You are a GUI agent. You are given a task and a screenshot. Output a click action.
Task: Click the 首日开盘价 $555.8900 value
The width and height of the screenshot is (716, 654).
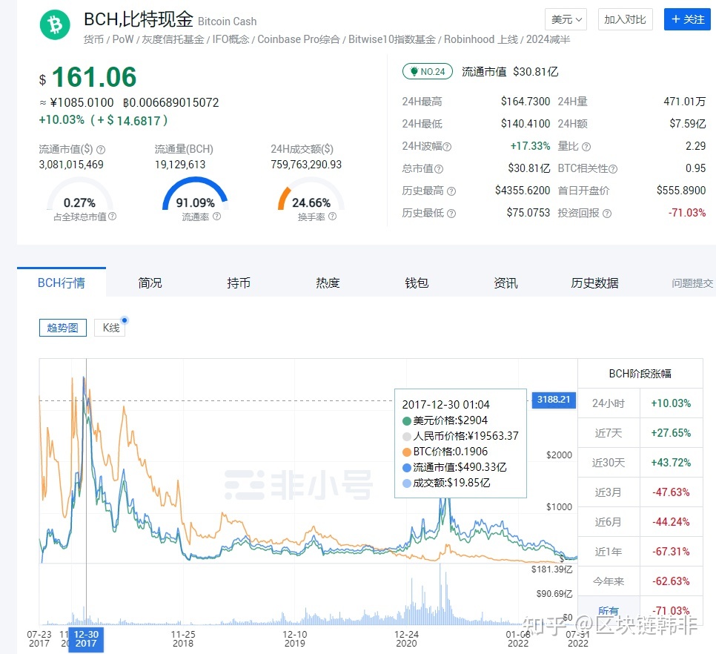pos(681,191)
